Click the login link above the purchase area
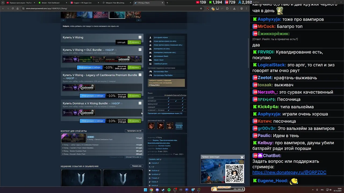The image size is (344, 193). [66, 26]
